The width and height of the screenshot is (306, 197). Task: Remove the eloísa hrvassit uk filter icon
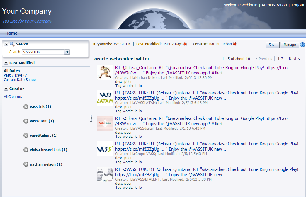[26, 150]
